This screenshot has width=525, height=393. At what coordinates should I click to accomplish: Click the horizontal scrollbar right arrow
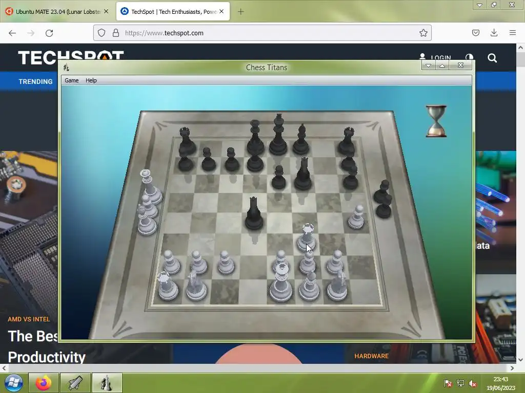(x=512, y=368)
